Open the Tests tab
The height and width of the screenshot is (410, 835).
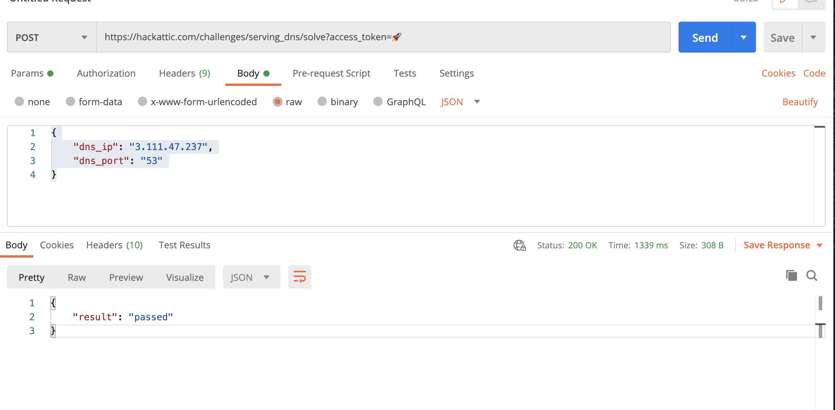click(405, 73)
